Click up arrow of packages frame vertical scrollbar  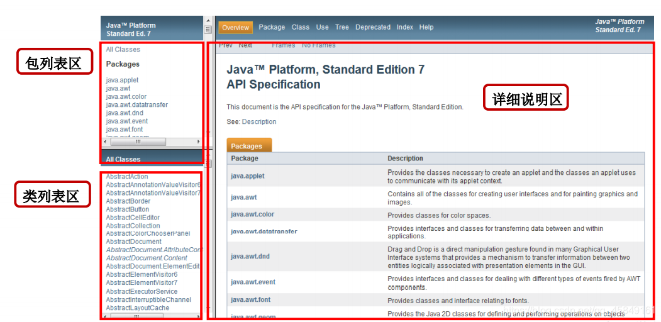tap(208, 19)
